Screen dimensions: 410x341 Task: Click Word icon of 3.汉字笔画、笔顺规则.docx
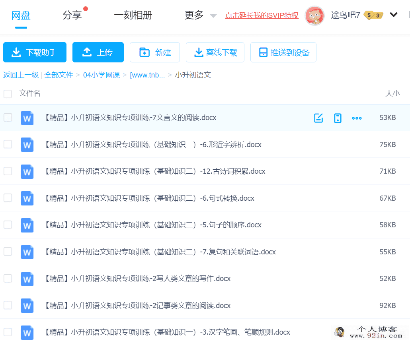pos(27,332)
